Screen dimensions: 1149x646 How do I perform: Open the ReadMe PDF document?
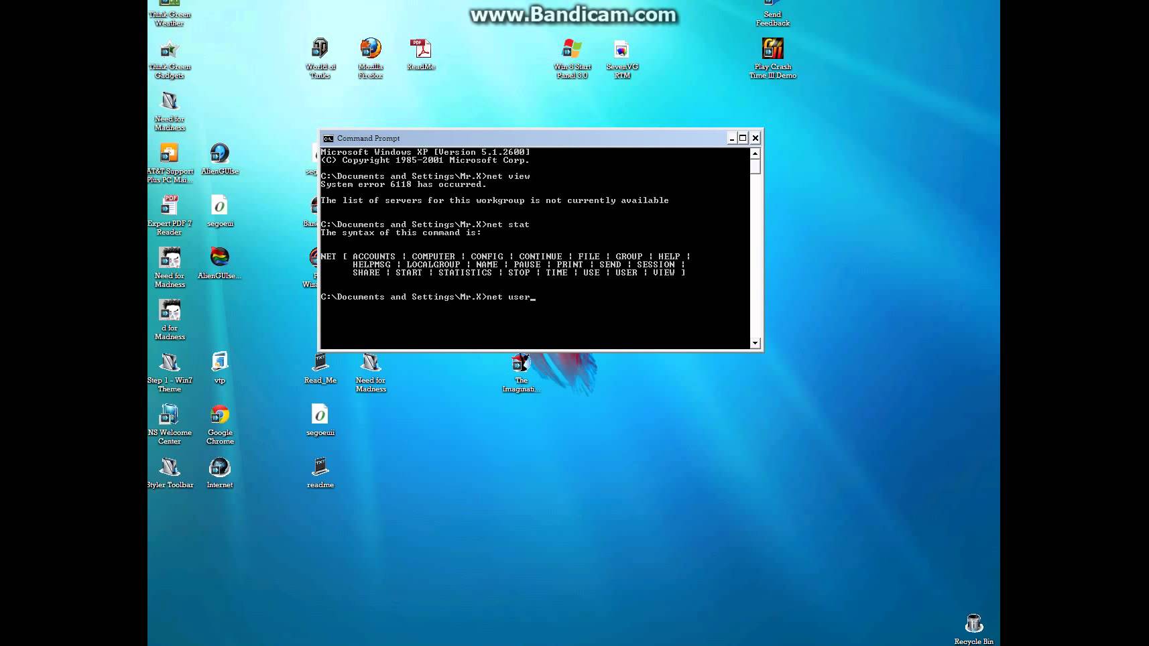pos(421,48)
